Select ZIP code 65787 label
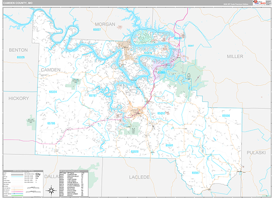 coord(93,96)
